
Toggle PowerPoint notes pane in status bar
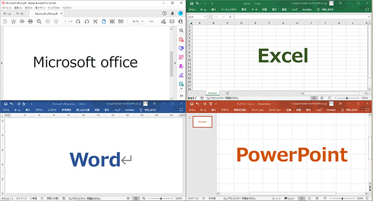coord(277,198)
